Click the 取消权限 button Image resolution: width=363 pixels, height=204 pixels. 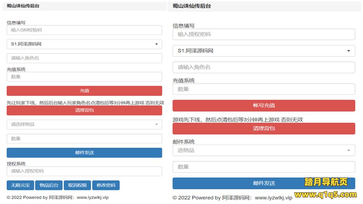(77, 185)
